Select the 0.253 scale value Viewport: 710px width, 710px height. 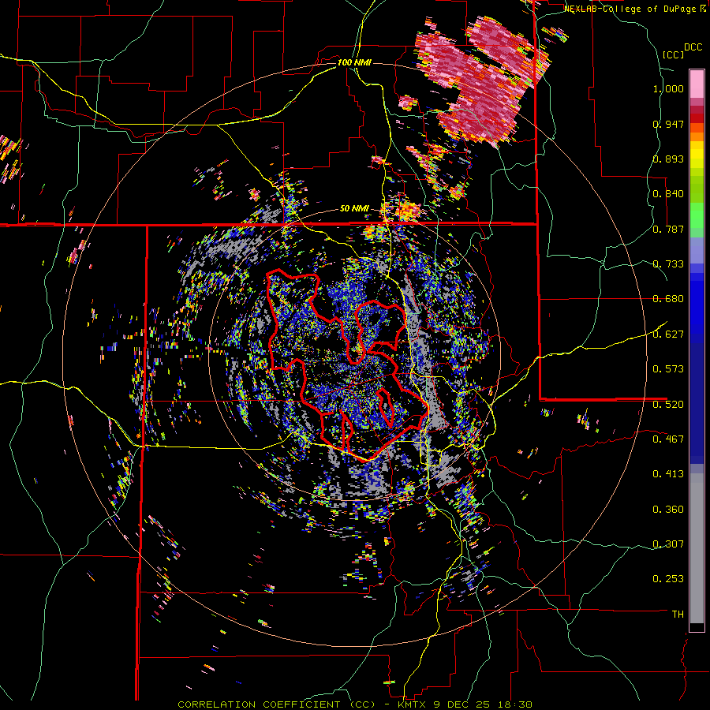[668, 579]
